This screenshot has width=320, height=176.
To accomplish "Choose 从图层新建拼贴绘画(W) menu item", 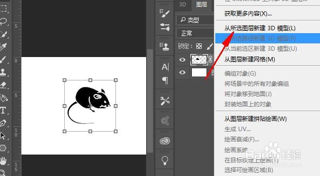I will 256,119.
